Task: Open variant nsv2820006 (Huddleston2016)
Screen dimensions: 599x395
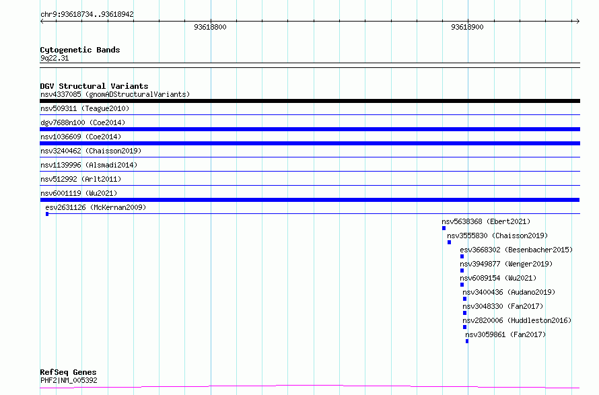Action: 517,320
